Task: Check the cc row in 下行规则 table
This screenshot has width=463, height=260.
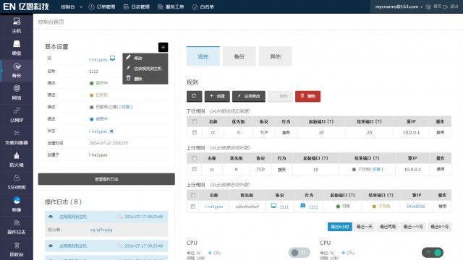Action: (195, 133)
